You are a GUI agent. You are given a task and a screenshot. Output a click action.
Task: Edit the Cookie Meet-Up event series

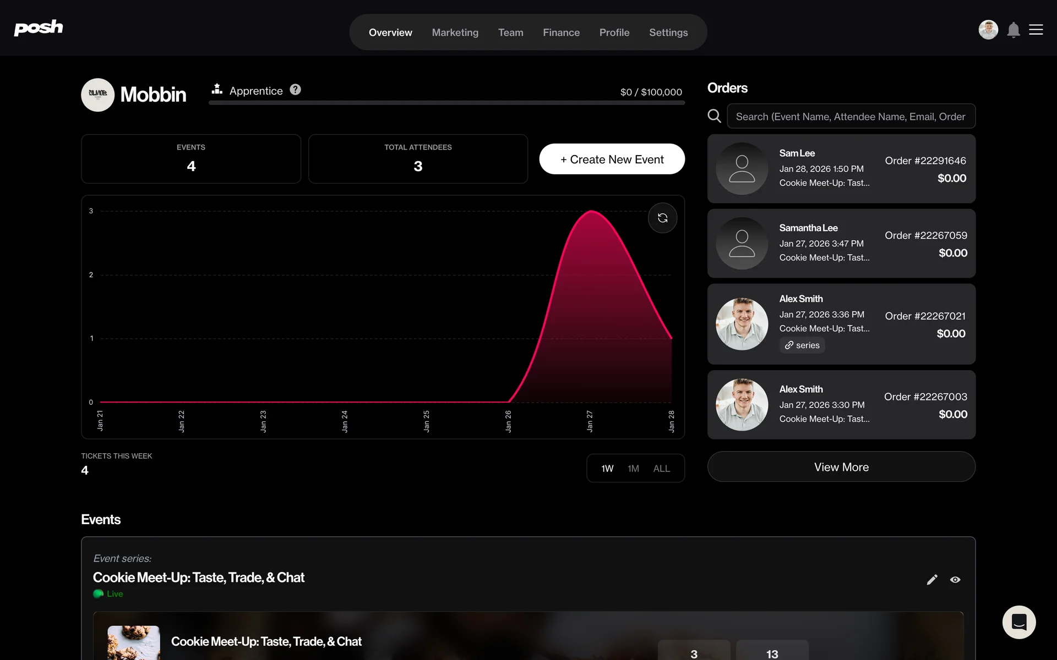click(932, 580)
